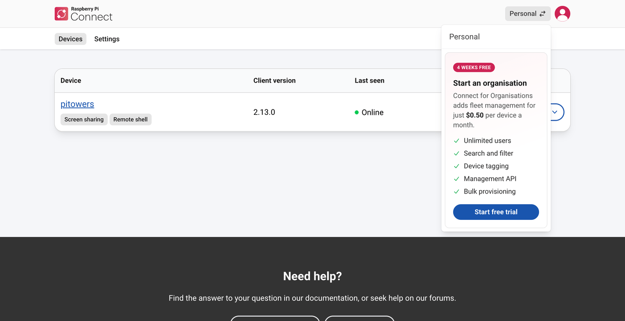625x321 pixels.
Task: Click the Online status indicator
Action: tap(369, 112)
